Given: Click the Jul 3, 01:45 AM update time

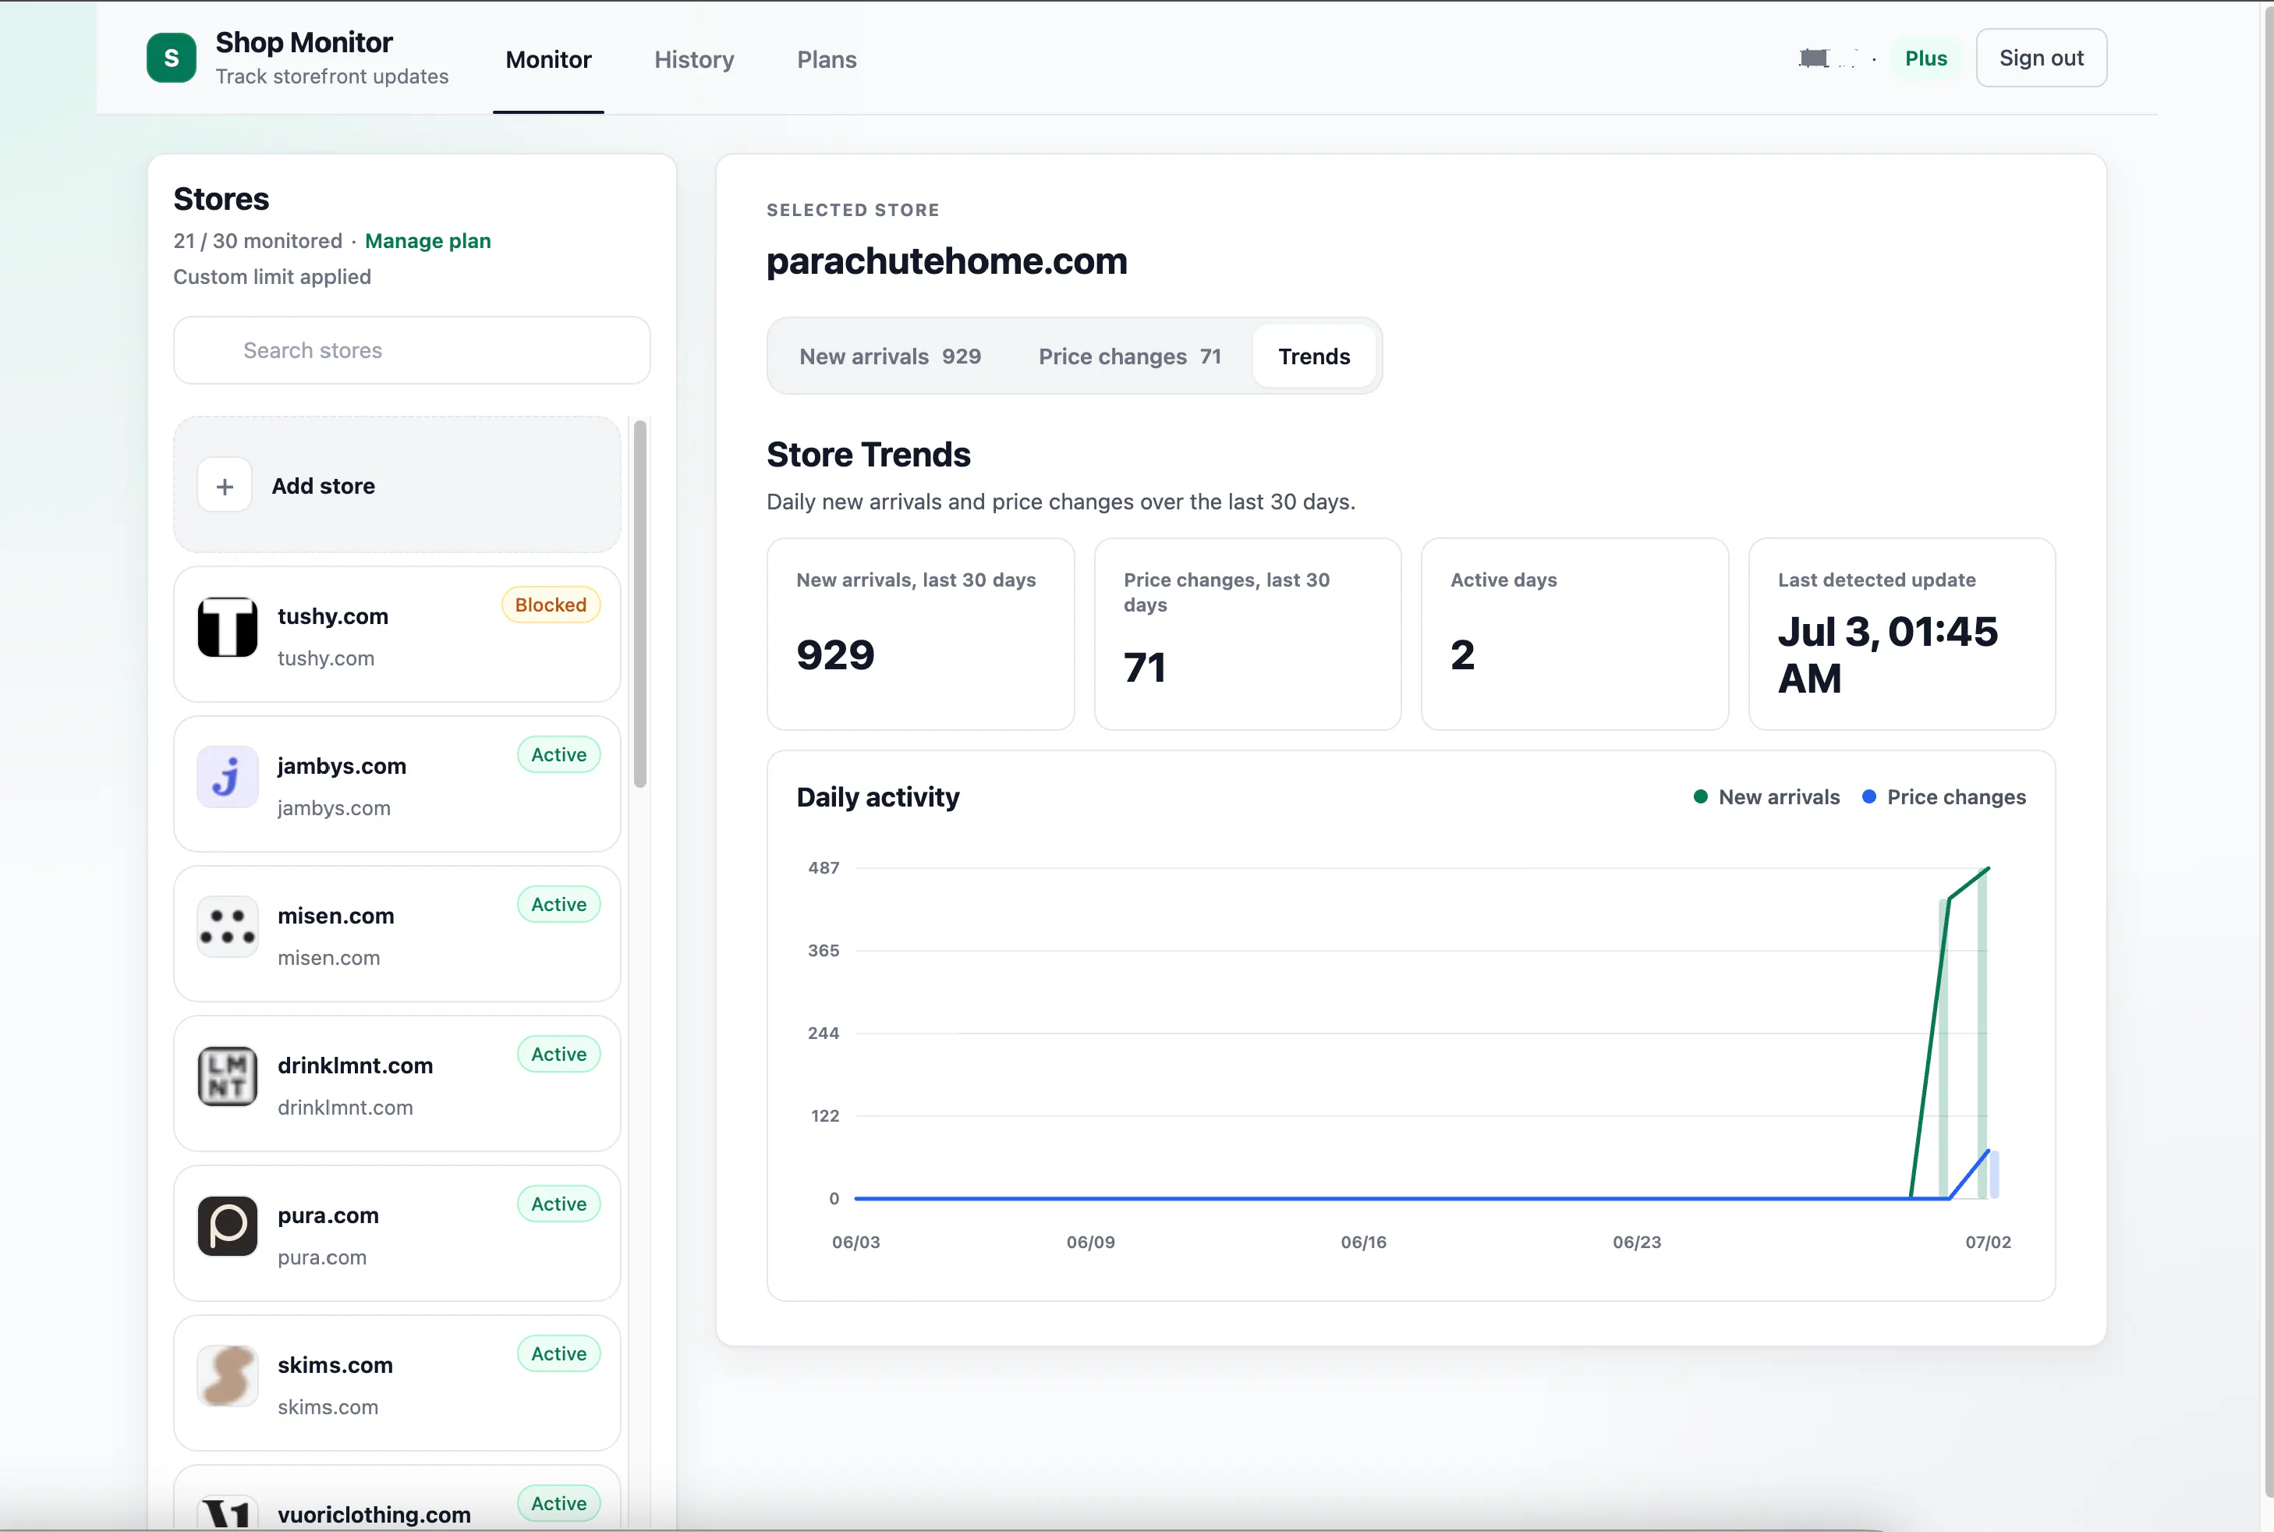Looking at the screenshot, I should point(1887,654).
